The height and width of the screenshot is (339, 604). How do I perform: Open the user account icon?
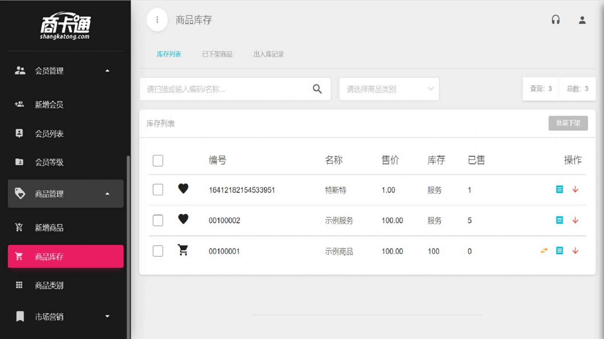tap(582, 20)
